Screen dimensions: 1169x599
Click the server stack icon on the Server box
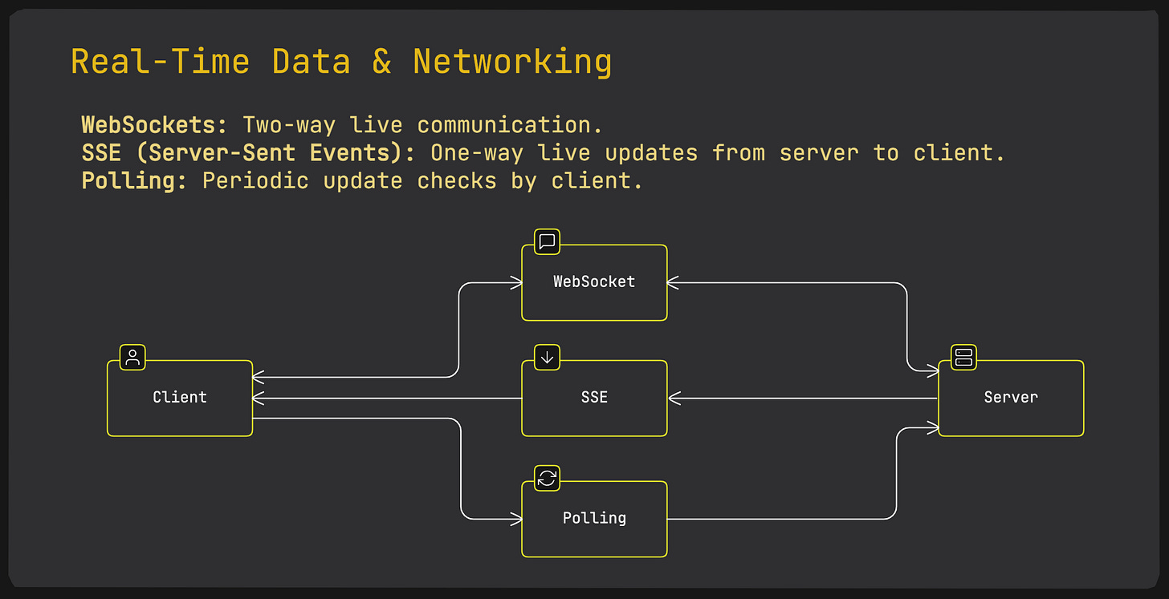pyautogui.click(x=963, y=357)
